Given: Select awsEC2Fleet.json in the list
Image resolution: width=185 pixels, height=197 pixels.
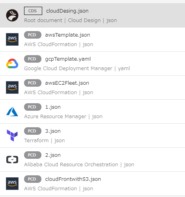Looking at the screenshot, I should tap(67, 83).
